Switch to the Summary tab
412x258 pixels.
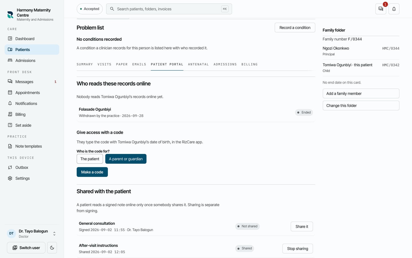(85, 64)
